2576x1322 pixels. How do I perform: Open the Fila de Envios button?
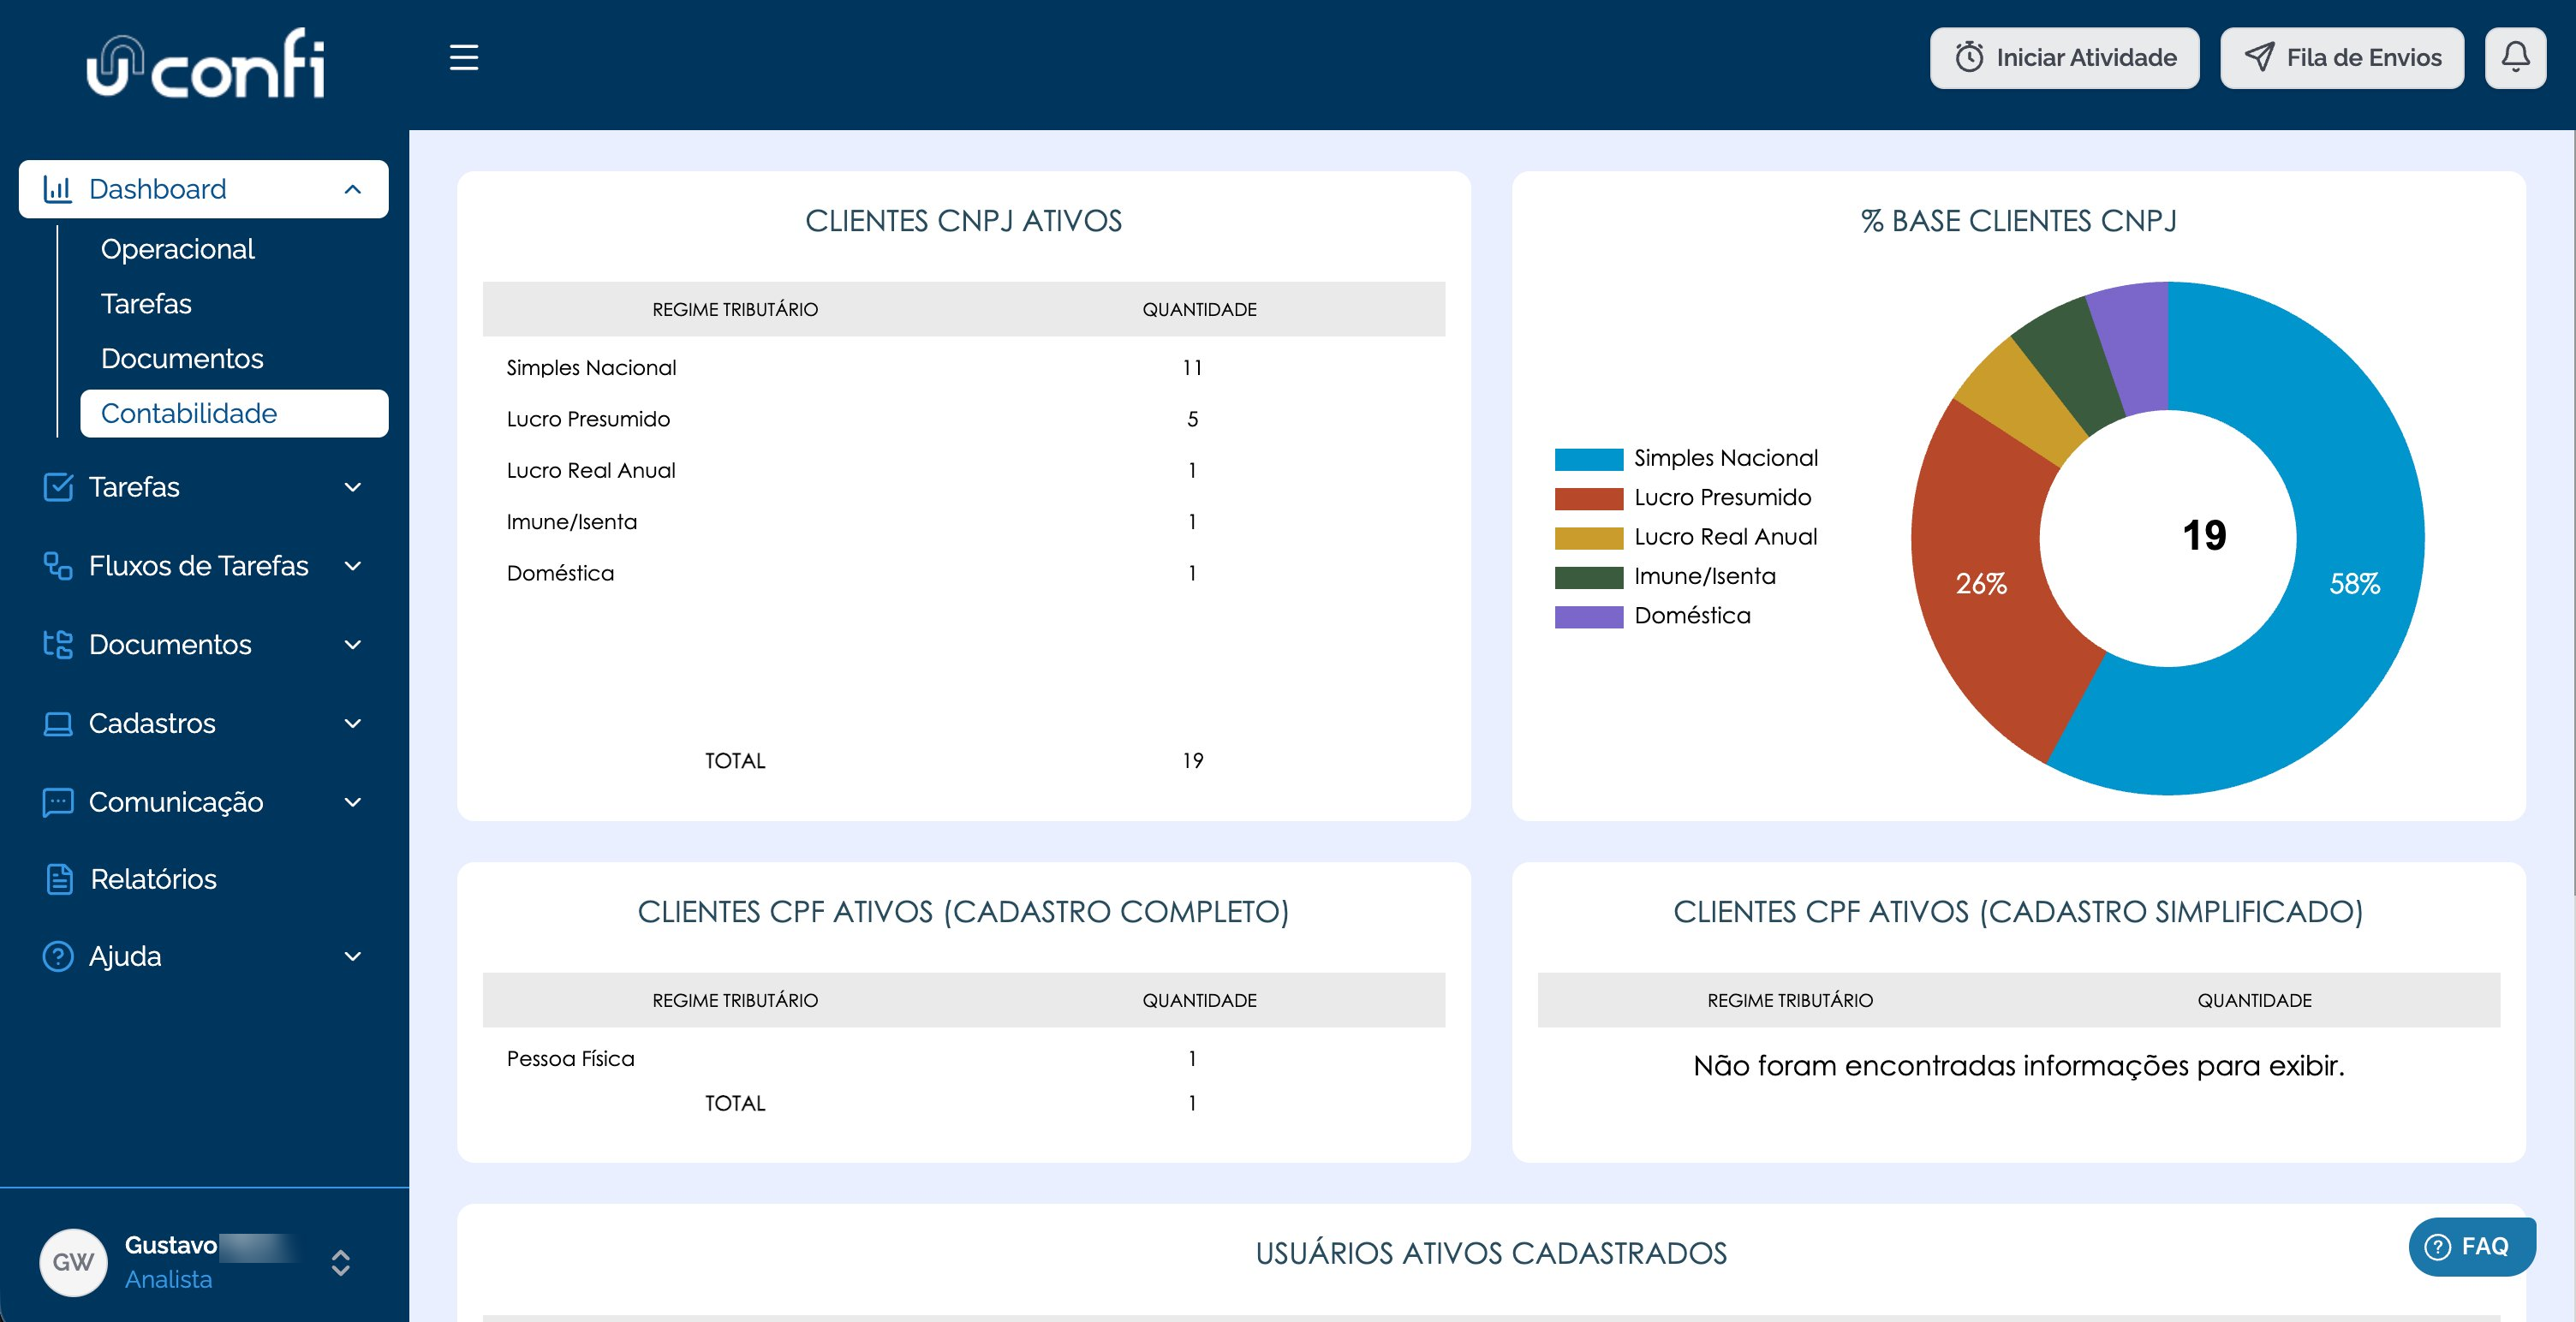(x=2342, y=57)
